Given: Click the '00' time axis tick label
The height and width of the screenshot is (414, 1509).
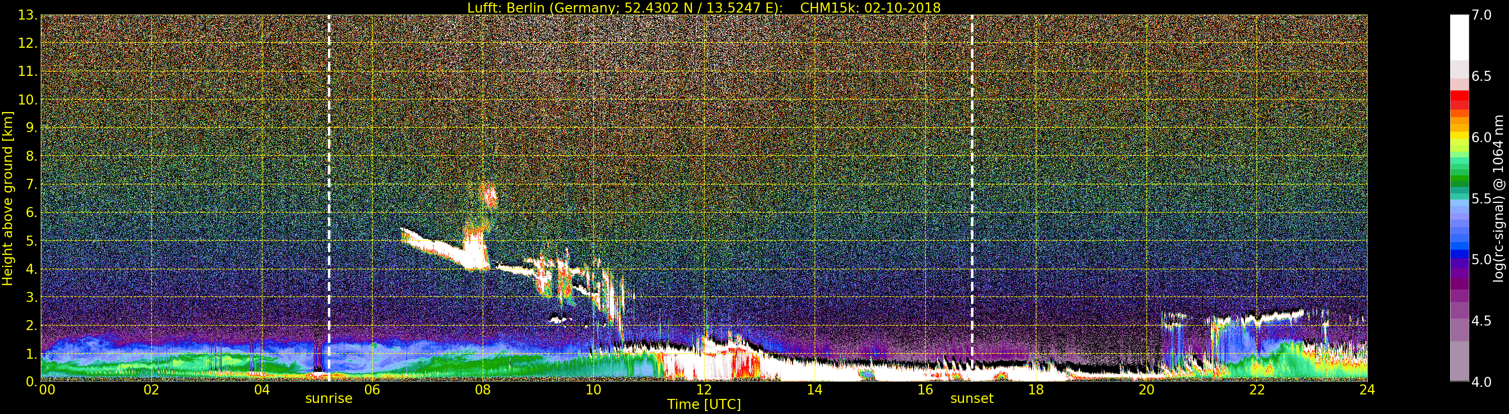Looking at the screenshot, I should 47,389.
